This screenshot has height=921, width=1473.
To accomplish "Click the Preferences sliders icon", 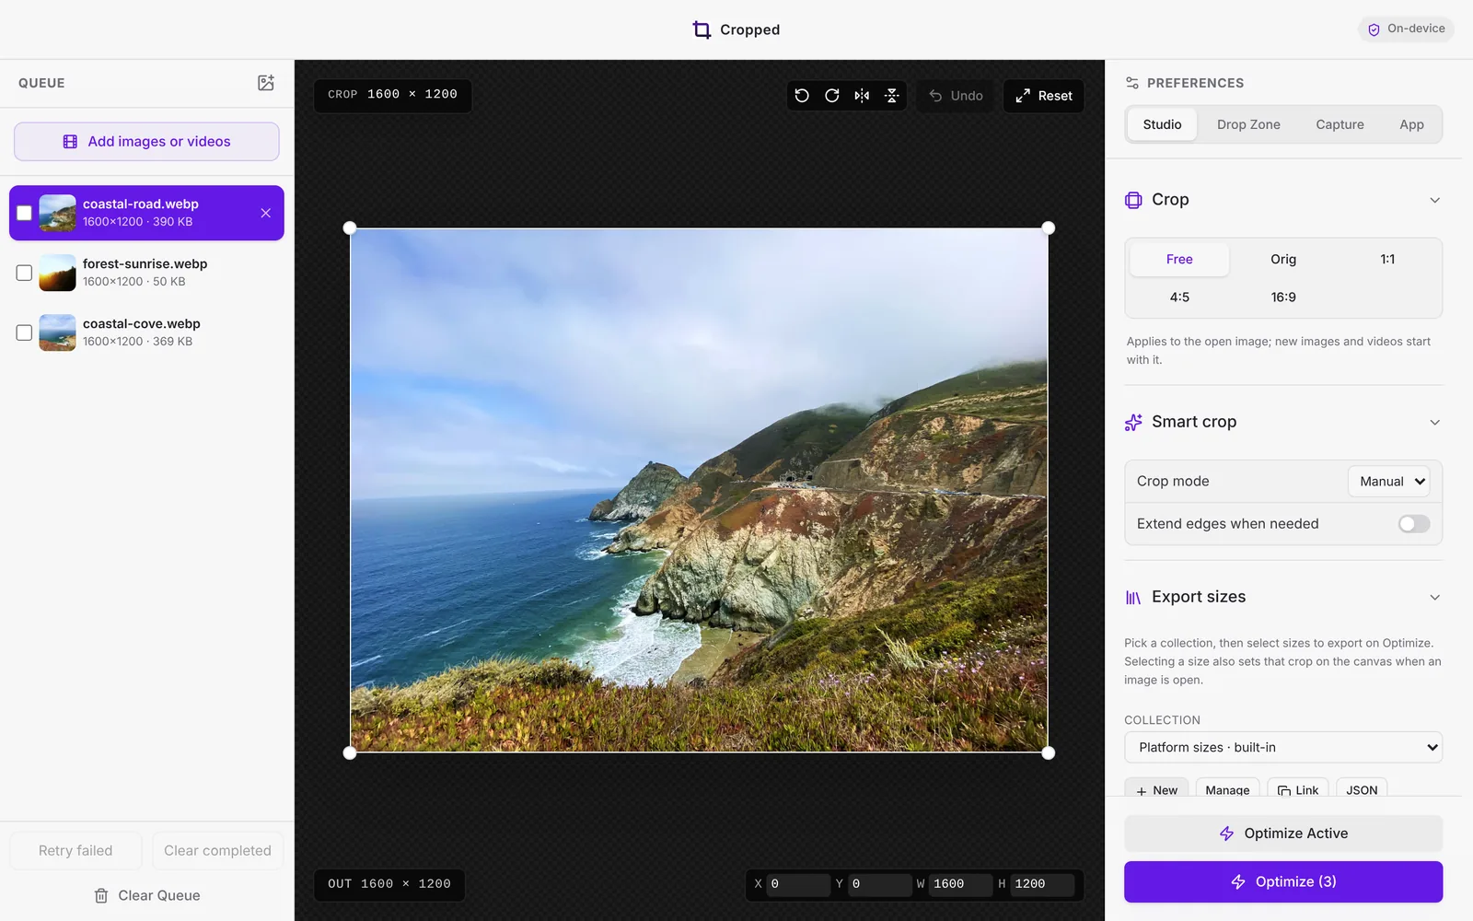I will 1132,83.
